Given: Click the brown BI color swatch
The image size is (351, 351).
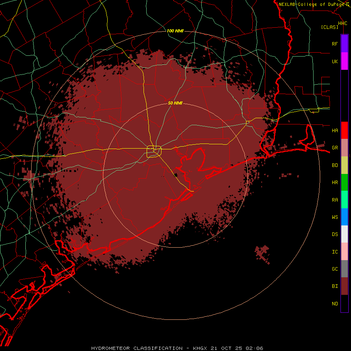Looking at the screenshot, I should (344, 286).
